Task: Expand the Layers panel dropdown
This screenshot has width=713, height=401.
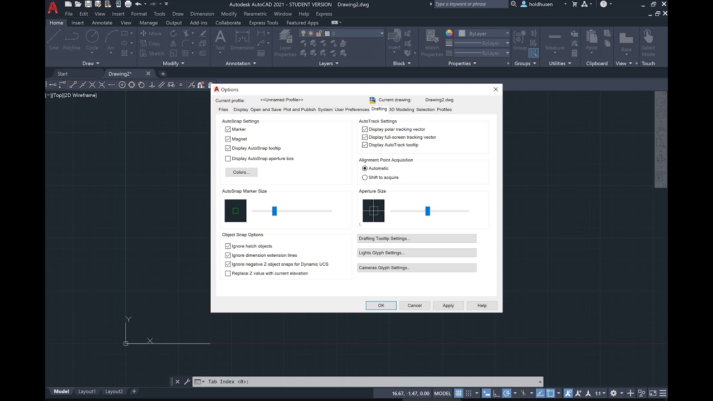Action: [329, 63]
